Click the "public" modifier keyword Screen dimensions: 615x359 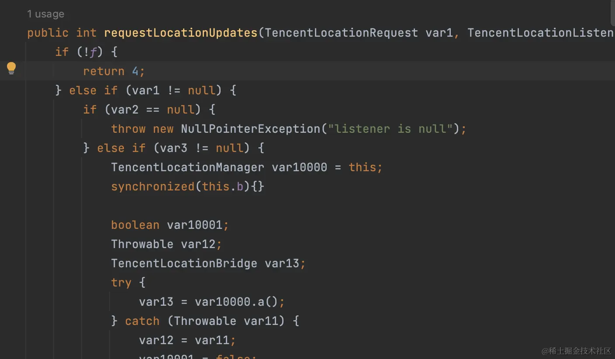(48, 33)
